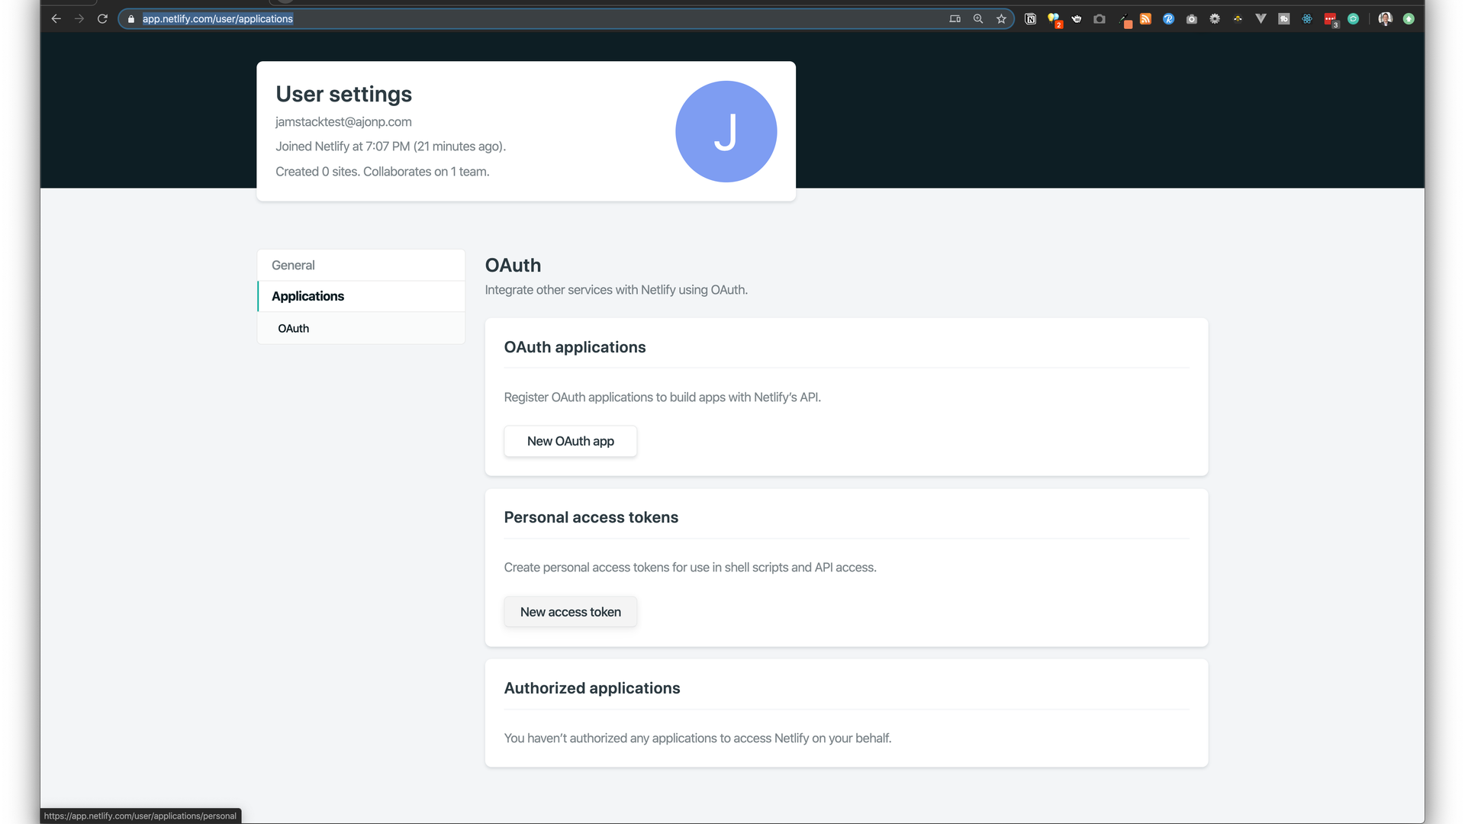This screenshot has height=824, width=1465.
Task: Click the J user avatar circle
Action: click(x=726, y=131)
